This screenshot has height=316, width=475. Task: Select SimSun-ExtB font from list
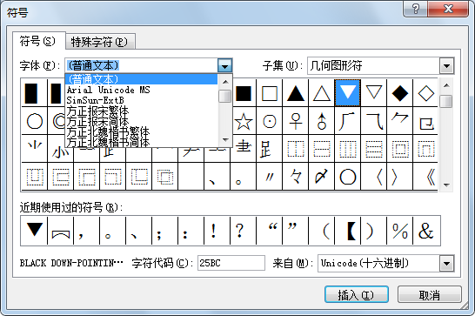(x=141, y=100)
